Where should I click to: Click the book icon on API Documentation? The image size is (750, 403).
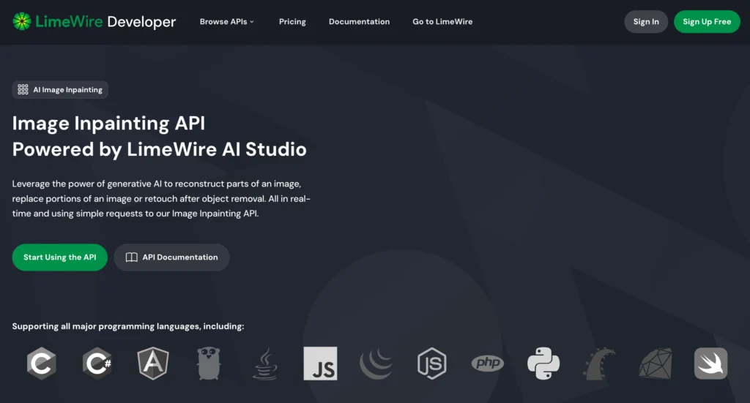[x=132, y=257]
